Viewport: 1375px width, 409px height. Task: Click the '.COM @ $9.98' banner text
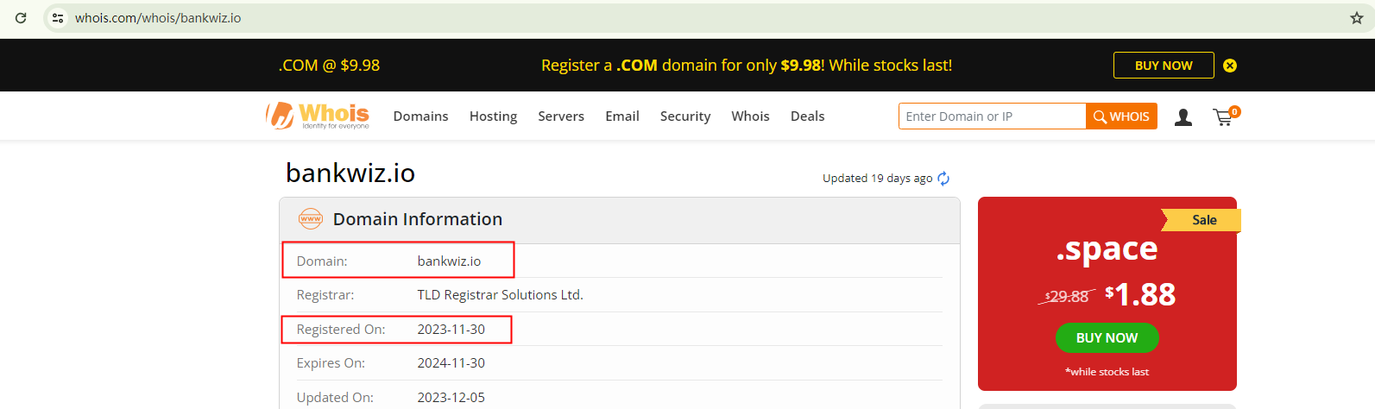329,66
